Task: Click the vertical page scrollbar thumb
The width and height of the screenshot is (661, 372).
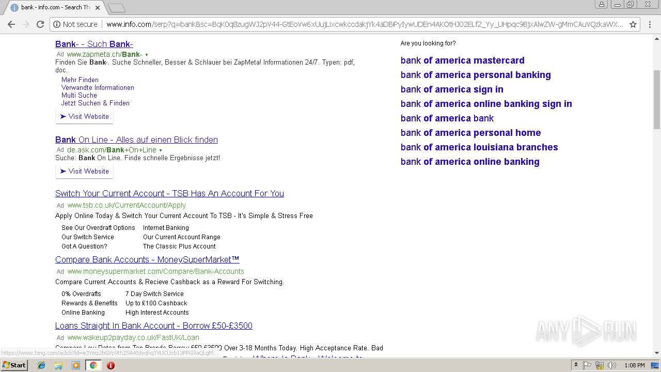Action: click(657, 99)
